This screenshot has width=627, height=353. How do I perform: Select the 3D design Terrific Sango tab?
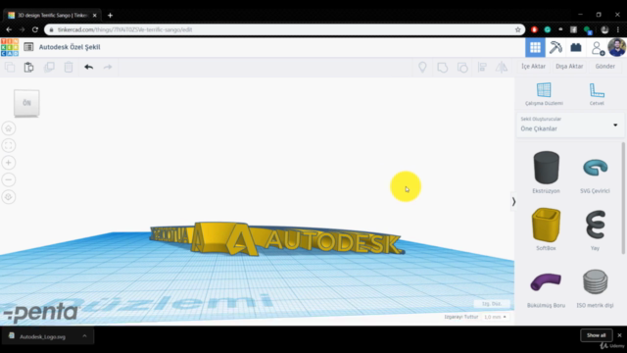pos(52,16)
